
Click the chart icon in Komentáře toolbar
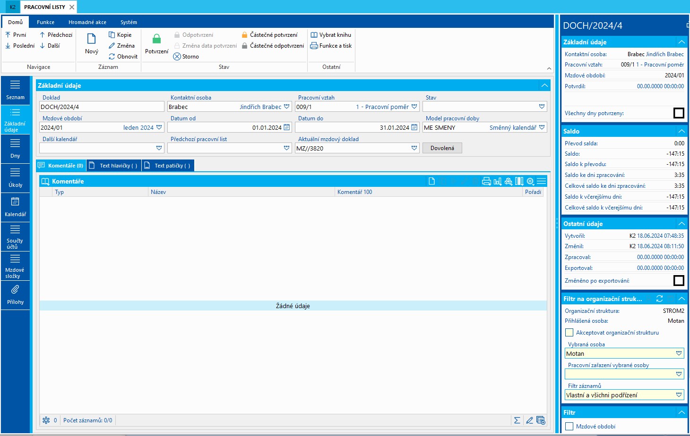click(498, 181)
